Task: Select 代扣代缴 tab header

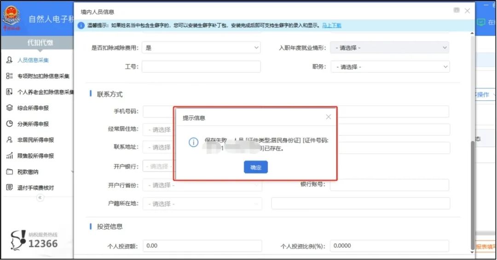Action: [40, 43]
